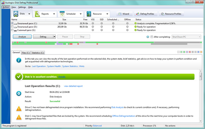This screenshot has height=129, width=205.
Task: Click the blue info icon in General tab
Action: [x=19, y=60]
